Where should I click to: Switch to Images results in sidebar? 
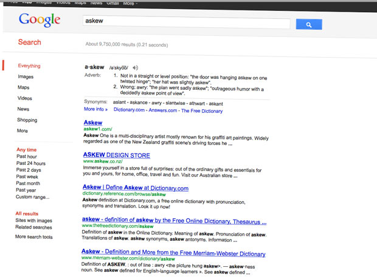pos(26,76)
